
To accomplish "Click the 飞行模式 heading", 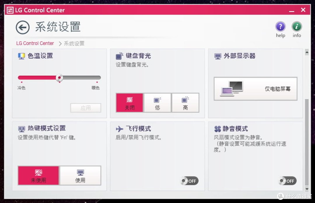I will pyautogui.click(x=138, y=128).
